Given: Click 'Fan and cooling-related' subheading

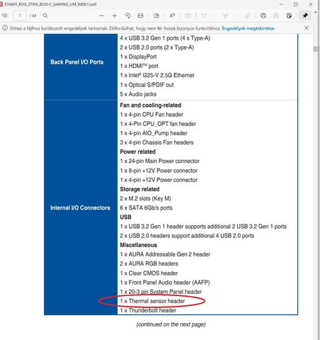Looking at the screenshot, I should click(x=151, y=106).
